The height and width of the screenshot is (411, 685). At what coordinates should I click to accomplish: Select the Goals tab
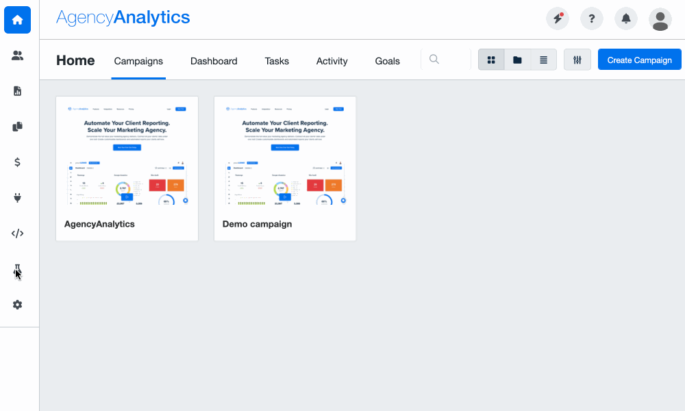388,61
